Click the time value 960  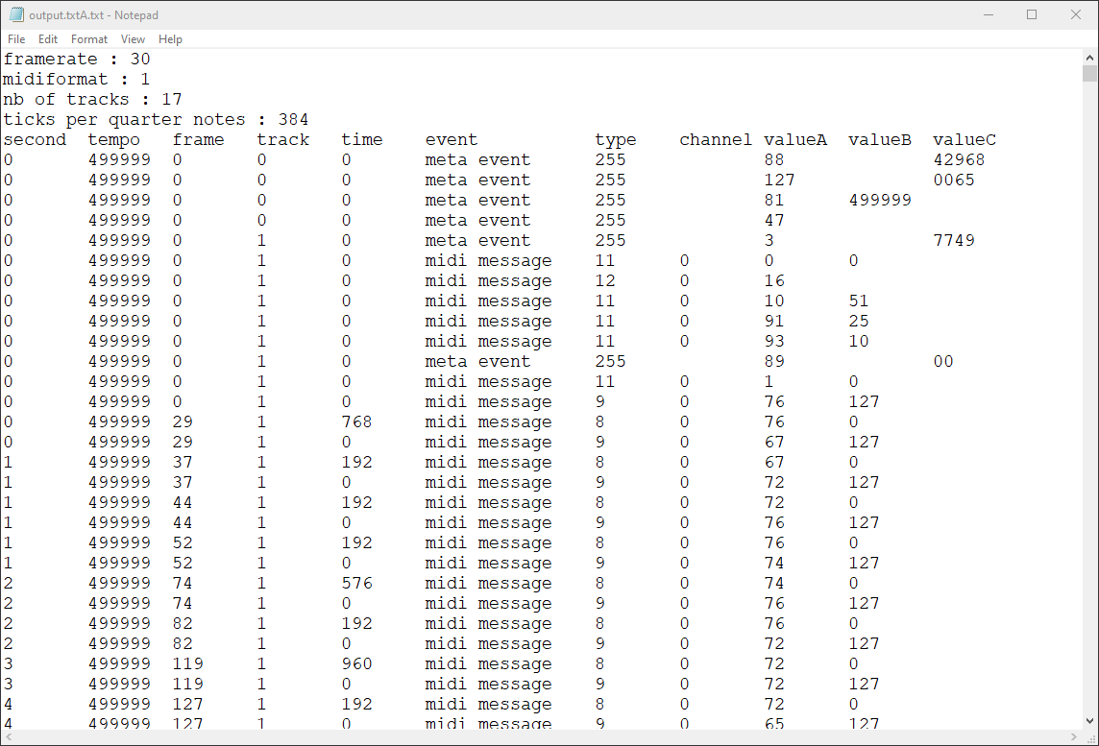coord(356,663)
